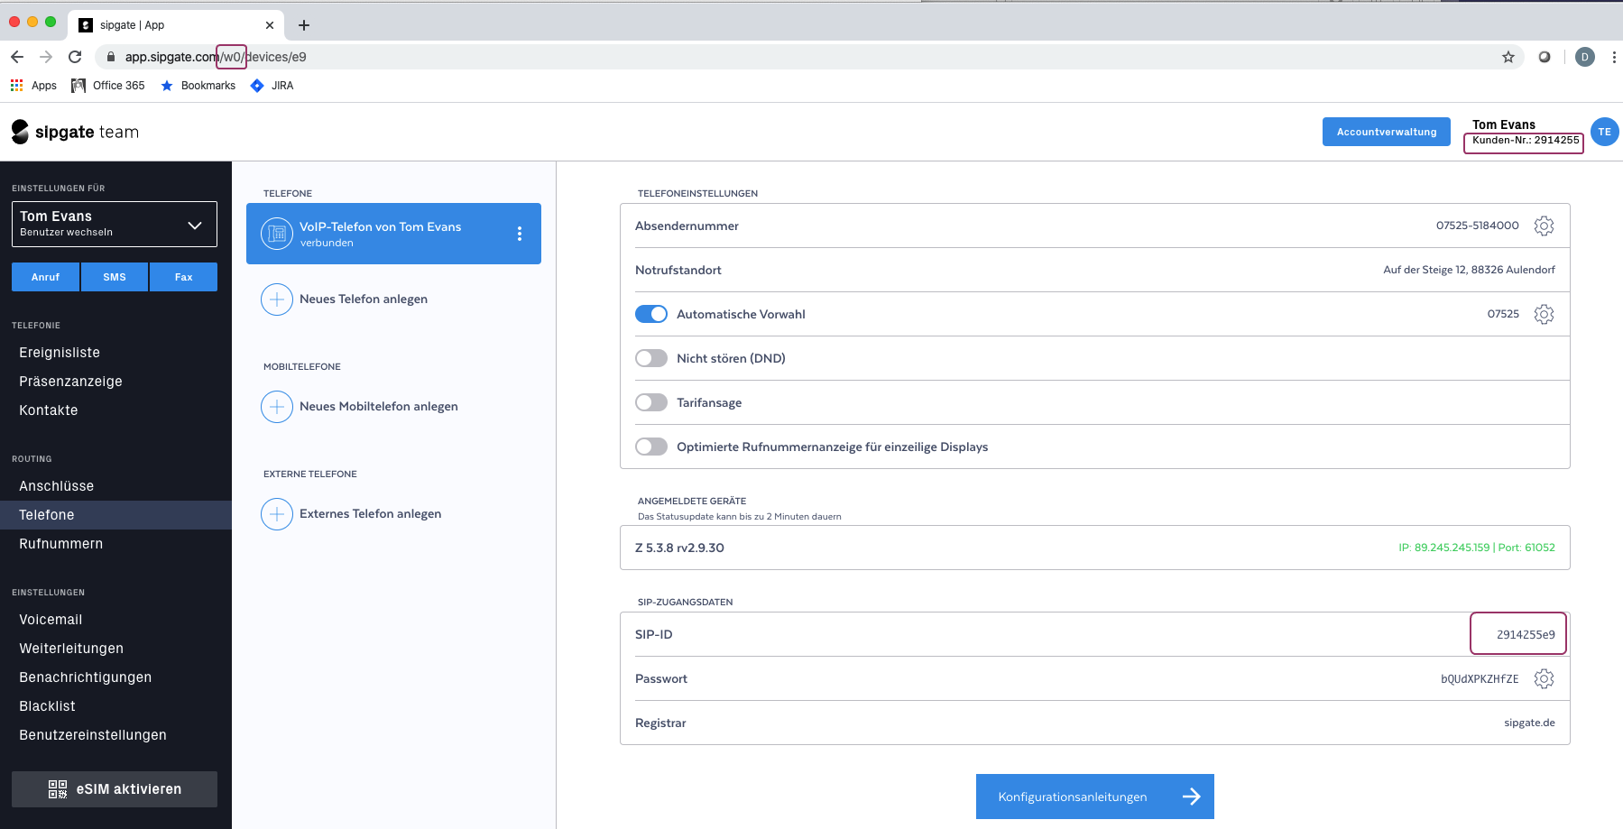This screenshot has height=829, width=1623.
Task: Click the Passwort settings gear icon
Action: click(1544, 678)
